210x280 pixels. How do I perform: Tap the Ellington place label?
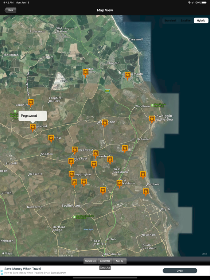pyautogui.click(x=113, y=63)
